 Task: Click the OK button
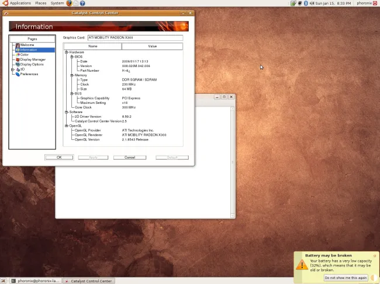point(59,157)
